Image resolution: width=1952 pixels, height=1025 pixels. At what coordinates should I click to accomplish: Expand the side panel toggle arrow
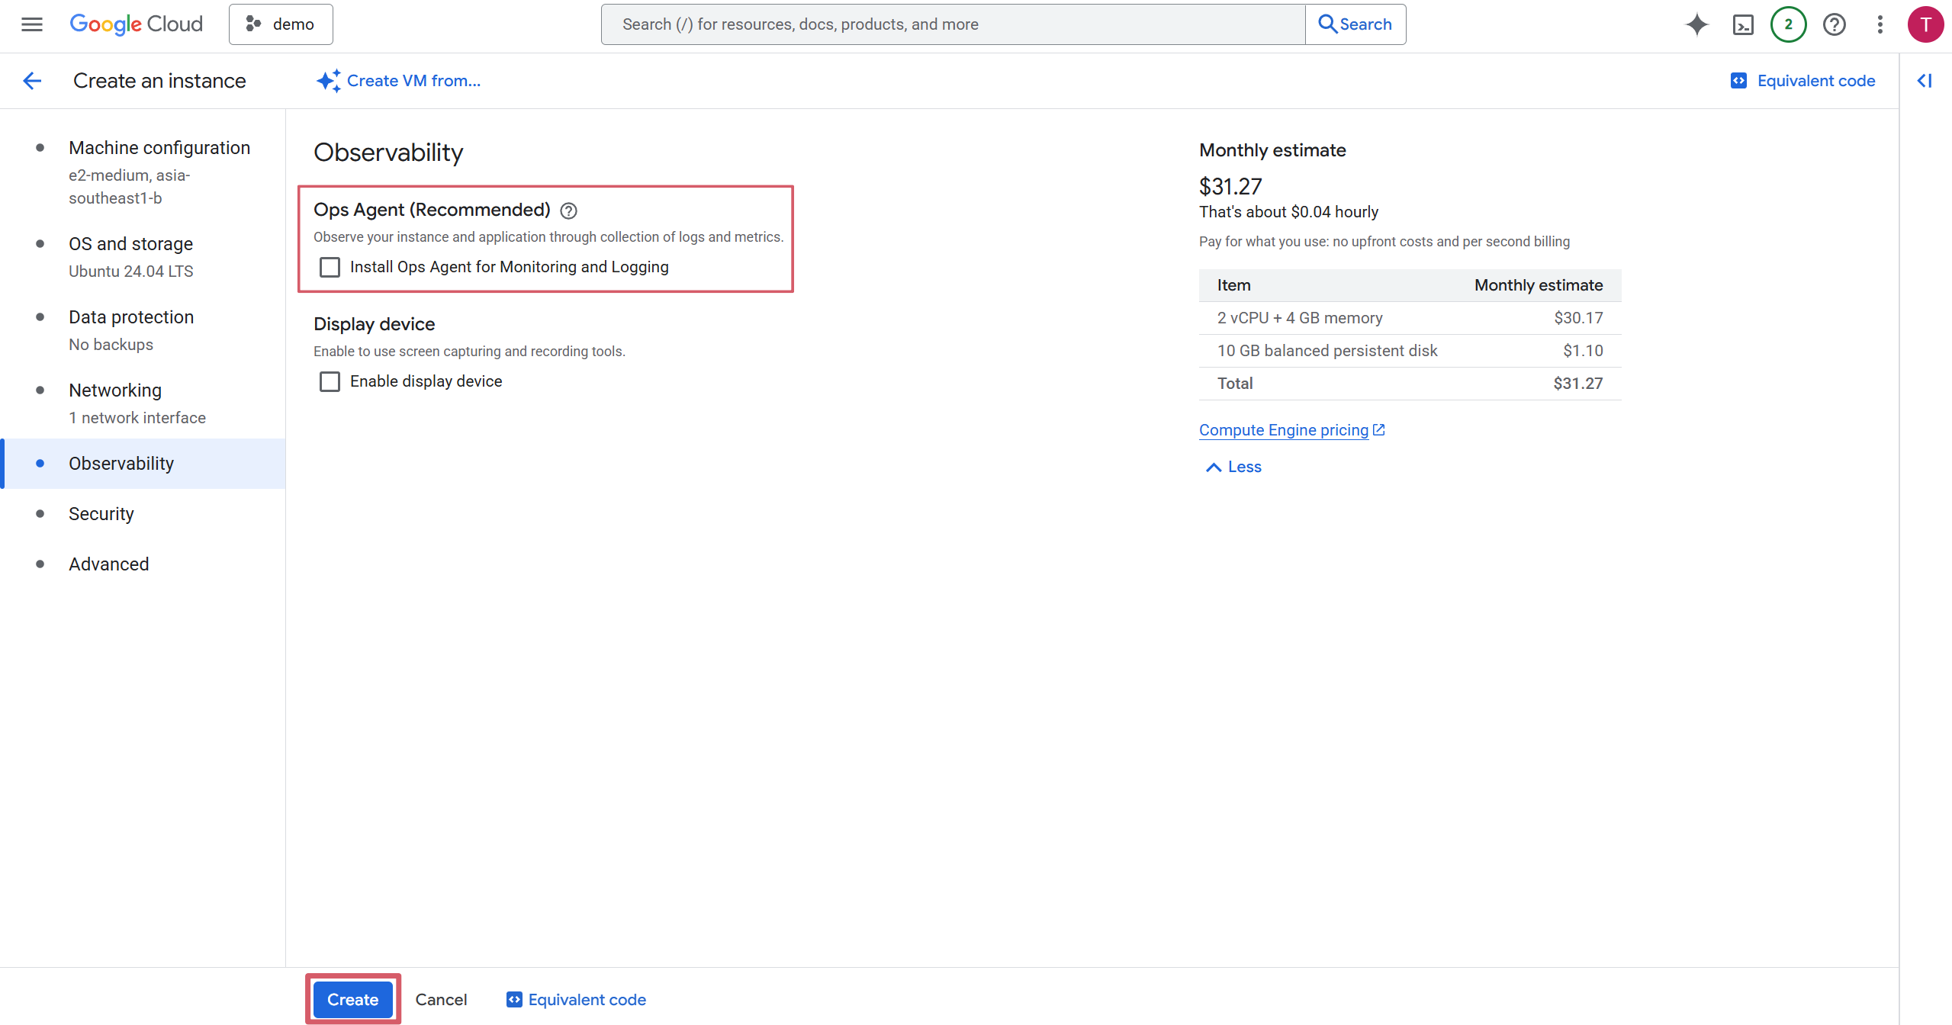point(1925,81)
